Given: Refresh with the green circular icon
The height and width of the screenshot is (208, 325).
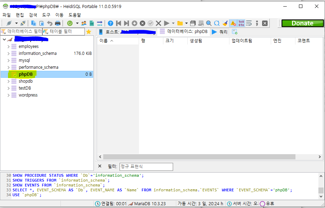Looking at the screenshot, I should (70, 23).
